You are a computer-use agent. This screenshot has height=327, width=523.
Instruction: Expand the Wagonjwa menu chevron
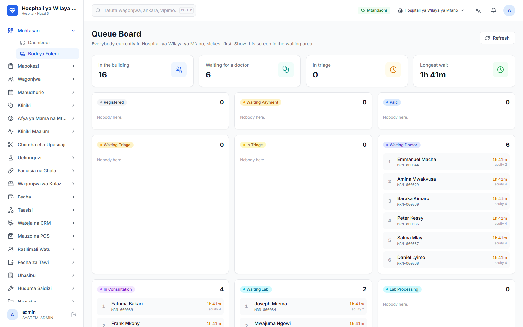pyautogui.click(x=73, y=79)
